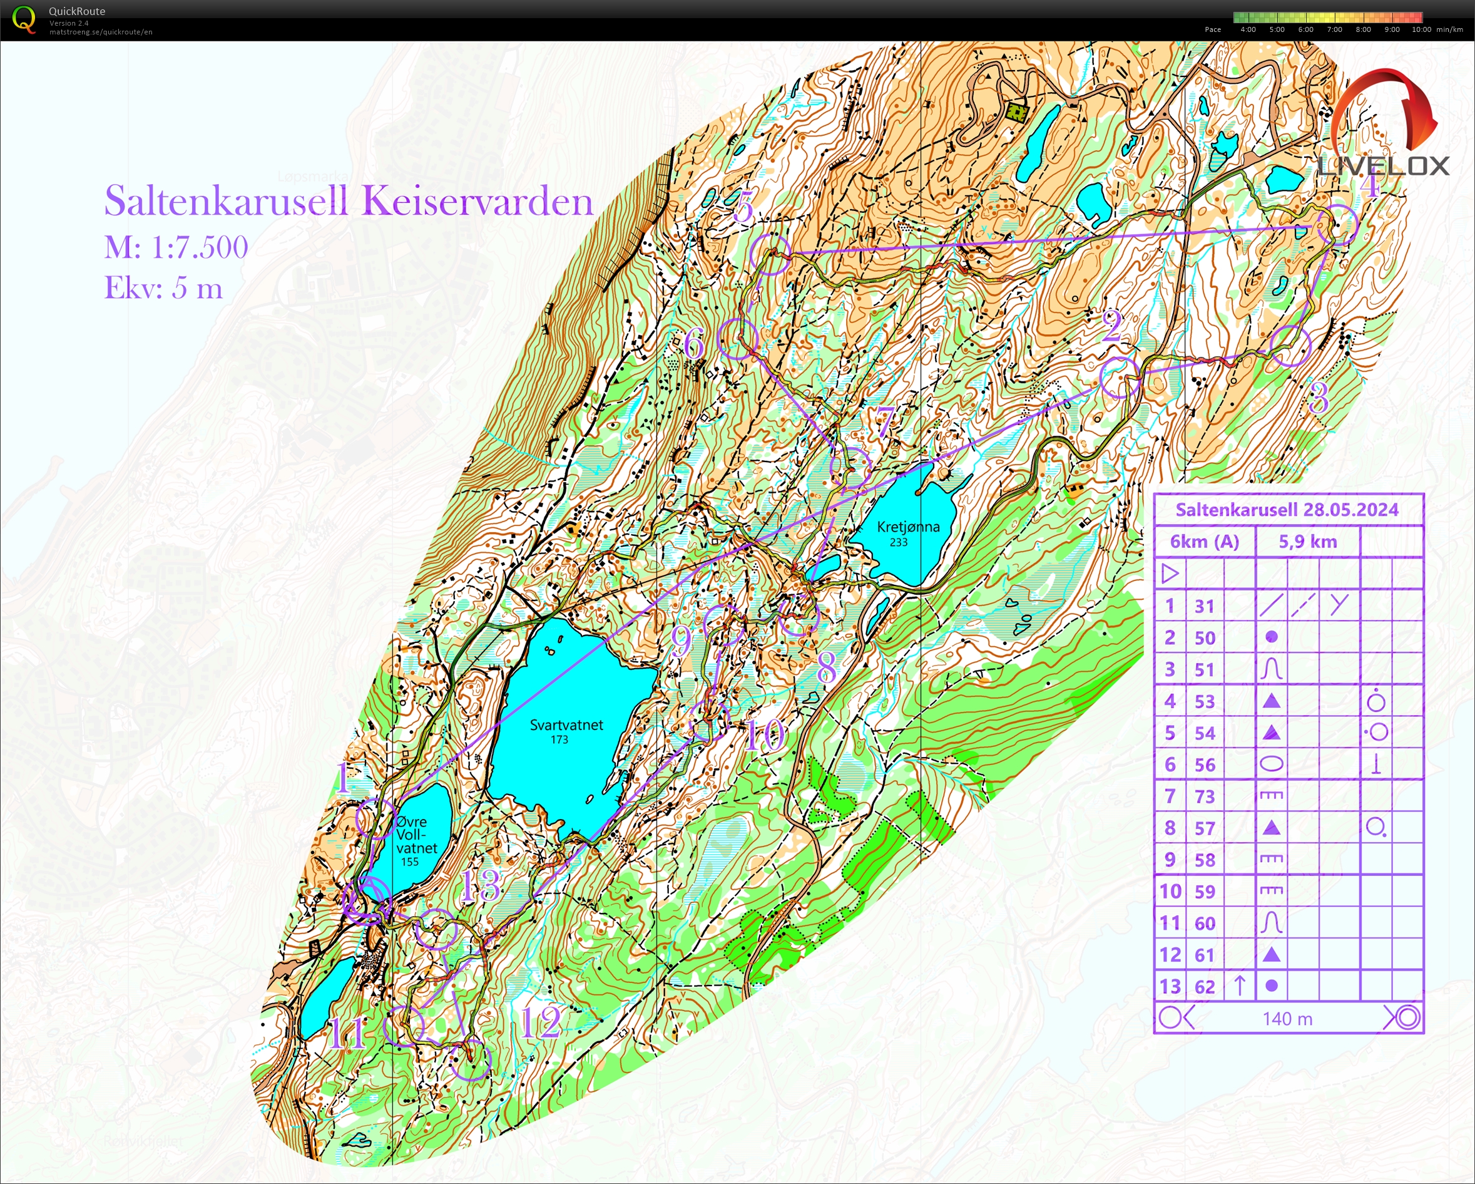Viewport: 1475px width, 1184px height.
Task: Click control code 57 in row 8
Action: (x=1204, y=828)
